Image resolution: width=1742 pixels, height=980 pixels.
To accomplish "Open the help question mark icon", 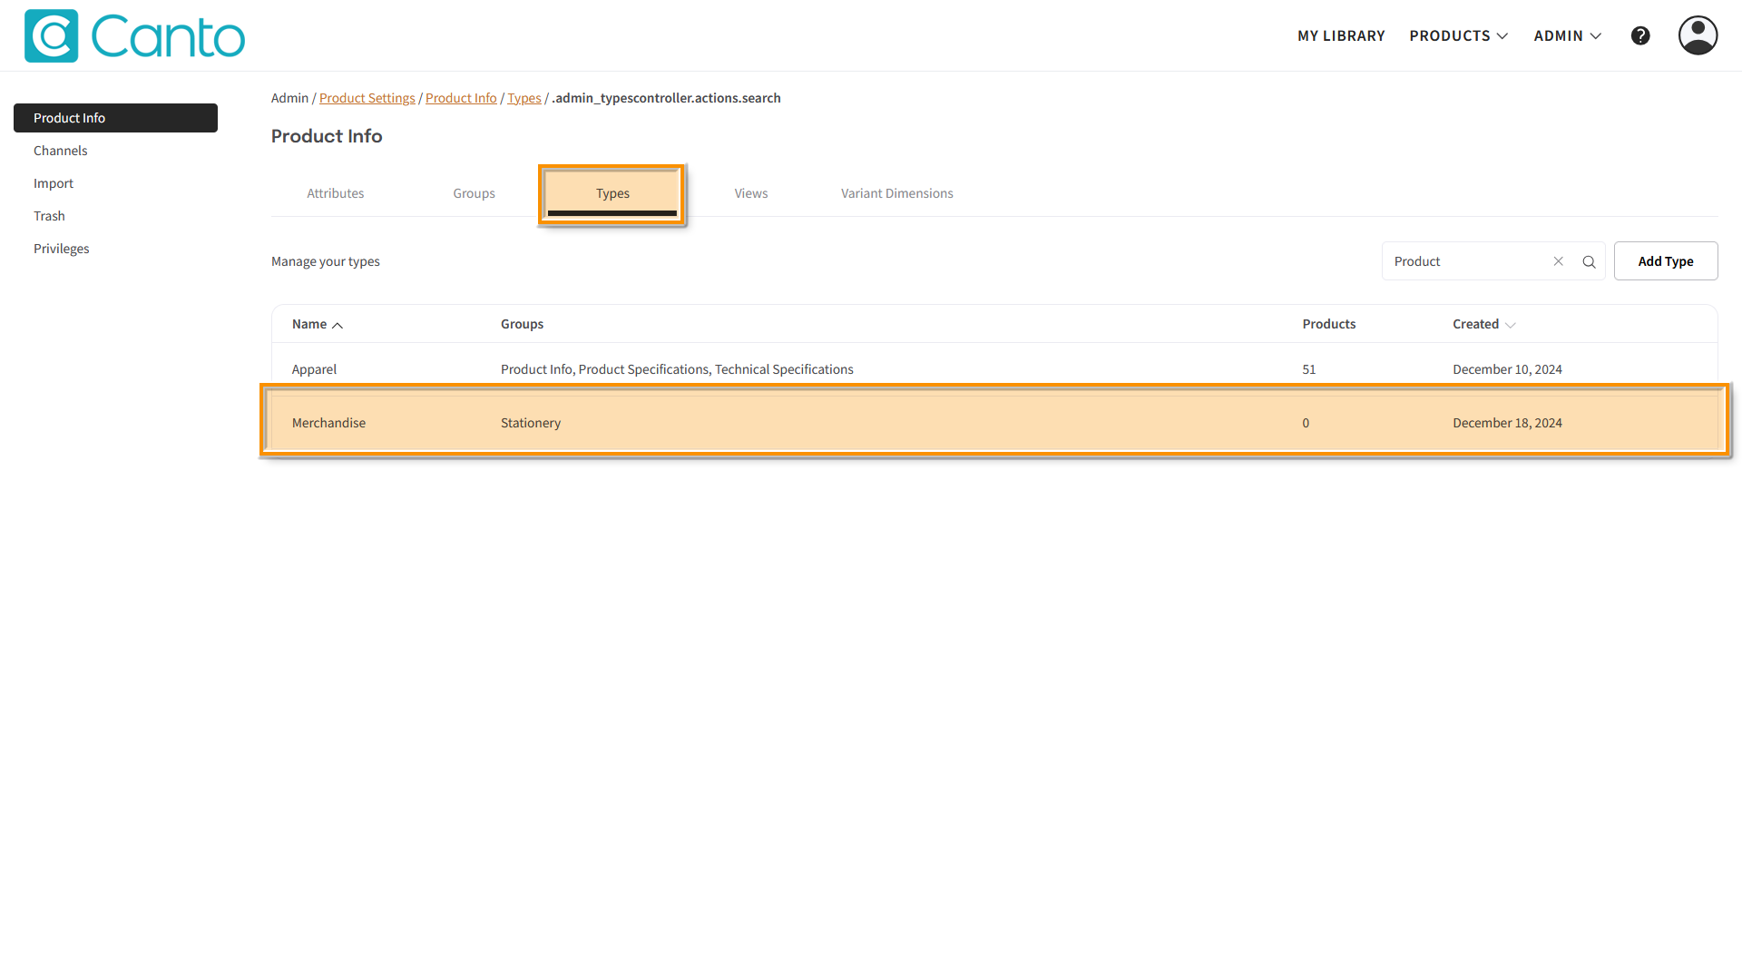I will click(1640, 35).
